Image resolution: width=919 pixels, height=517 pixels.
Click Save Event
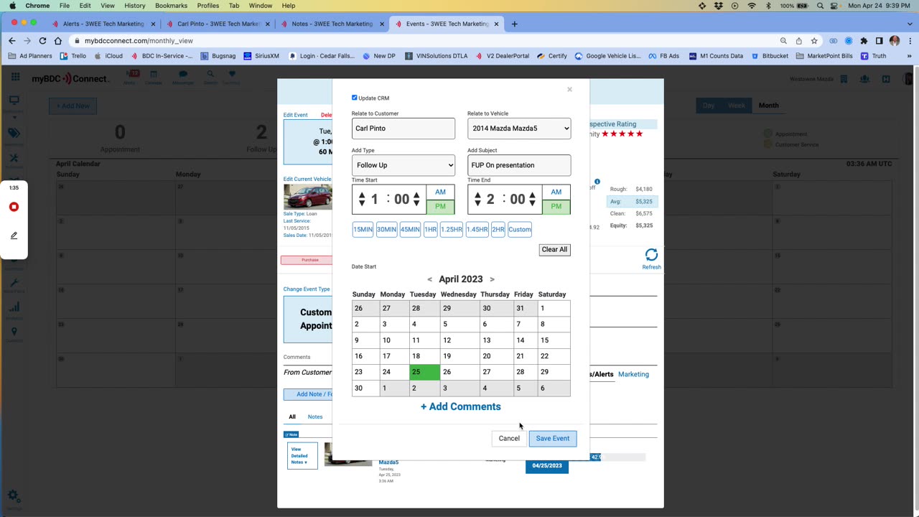(x=553, y=439)
